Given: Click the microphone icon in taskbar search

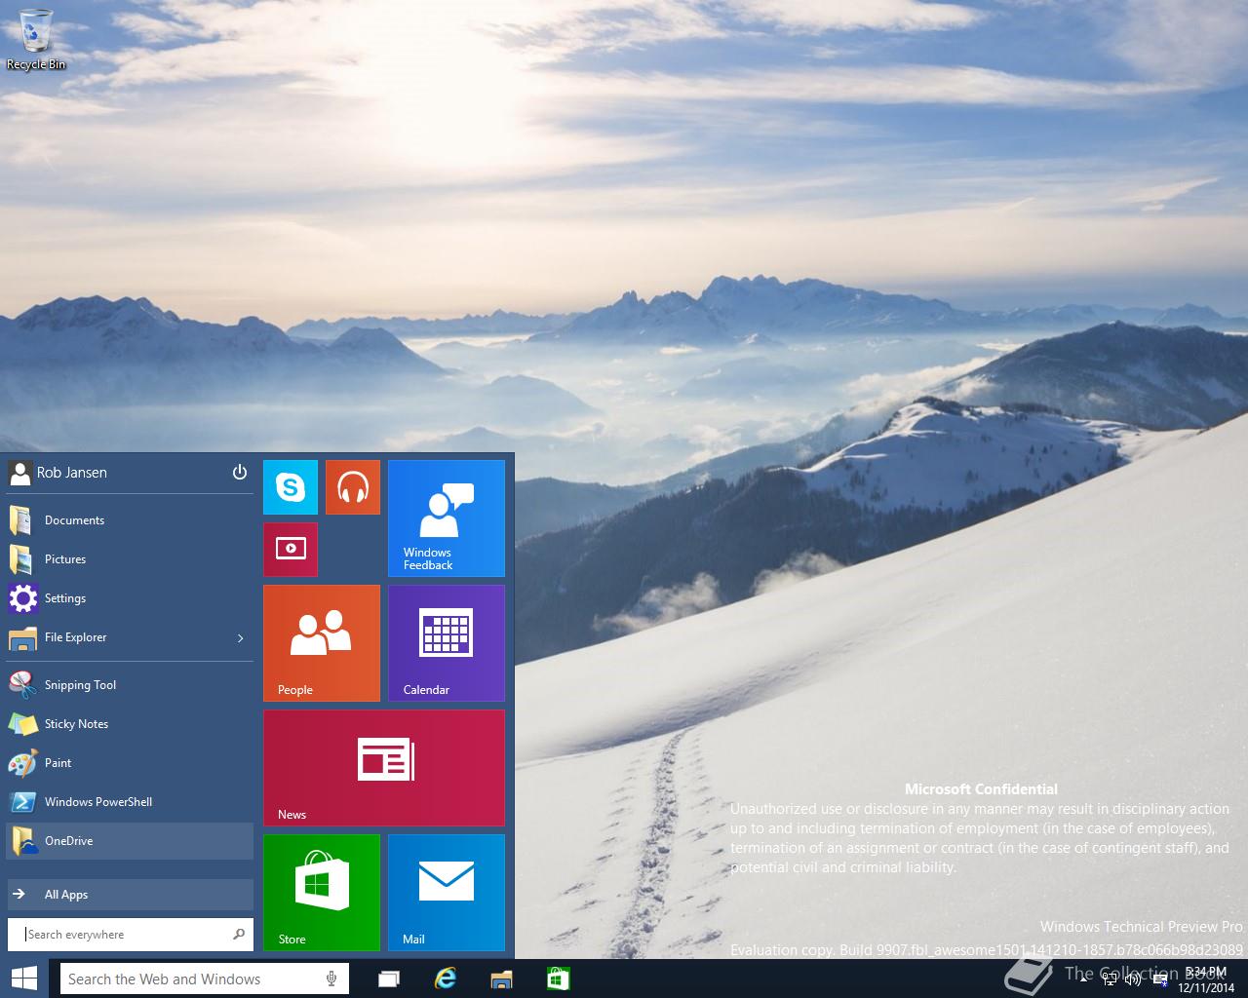Looking at the screenshot, I should (x=332, y=979).
